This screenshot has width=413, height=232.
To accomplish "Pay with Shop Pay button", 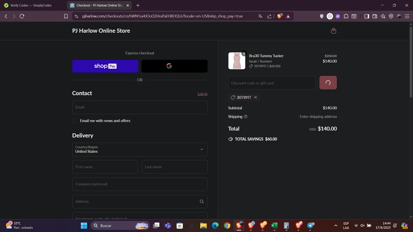I will (105, 66).
